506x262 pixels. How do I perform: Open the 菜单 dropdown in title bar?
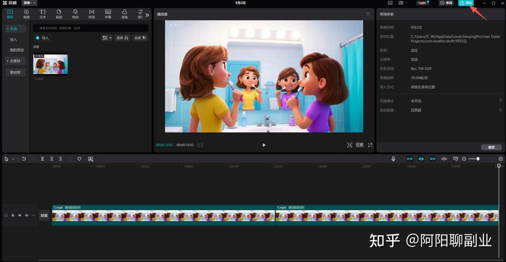pyautogui.click(x=29, y=3)
